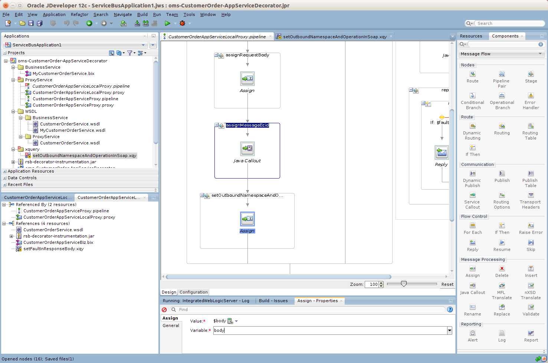Collapse the setOutboundNamespaceAndO stage
Screen dimensions: 548x363
coord(202,196)
